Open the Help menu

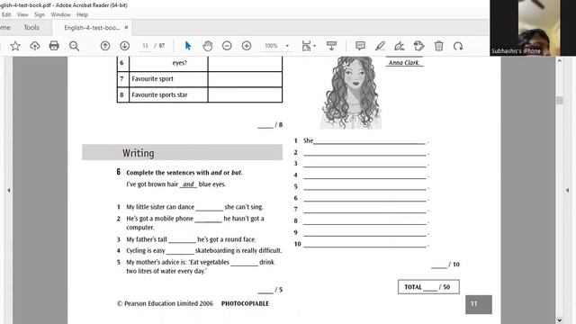(82, 14)
